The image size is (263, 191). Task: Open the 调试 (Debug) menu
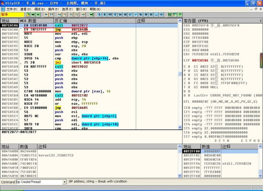(39, 9)
